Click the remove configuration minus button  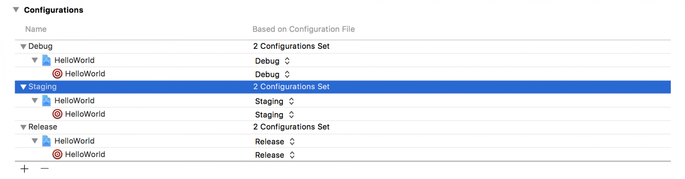coord(45,168)
